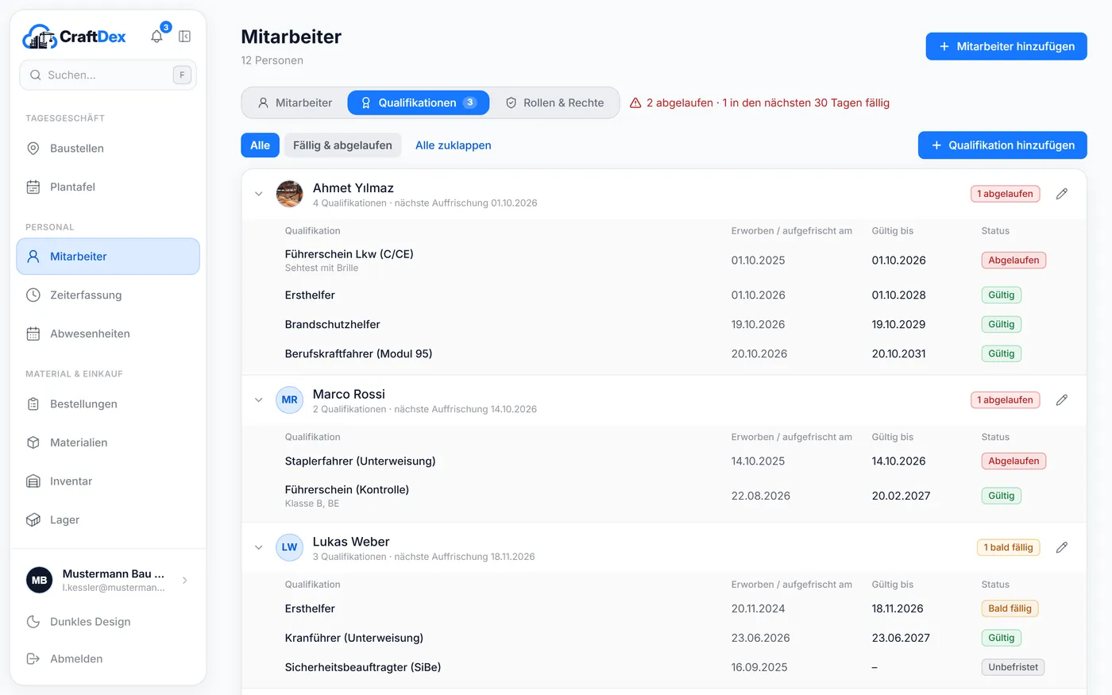The height and width of the screenshot is (695, 1112).
Task: Click the CraftDex logo
Action: tap(75, 37)
